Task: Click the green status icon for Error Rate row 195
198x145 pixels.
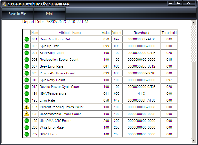Action: pyautogui.click(x=27, y=100)
